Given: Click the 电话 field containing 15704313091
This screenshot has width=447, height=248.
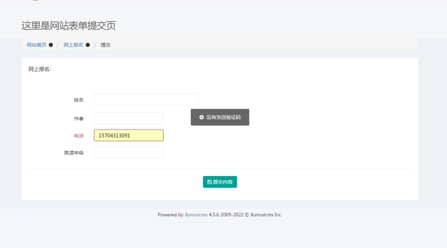Looking at the screenshot, I should point(129,135).
